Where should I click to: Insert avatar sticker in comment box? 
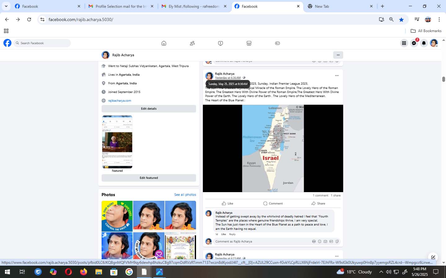pyautogui.click(x=314, y=242)
